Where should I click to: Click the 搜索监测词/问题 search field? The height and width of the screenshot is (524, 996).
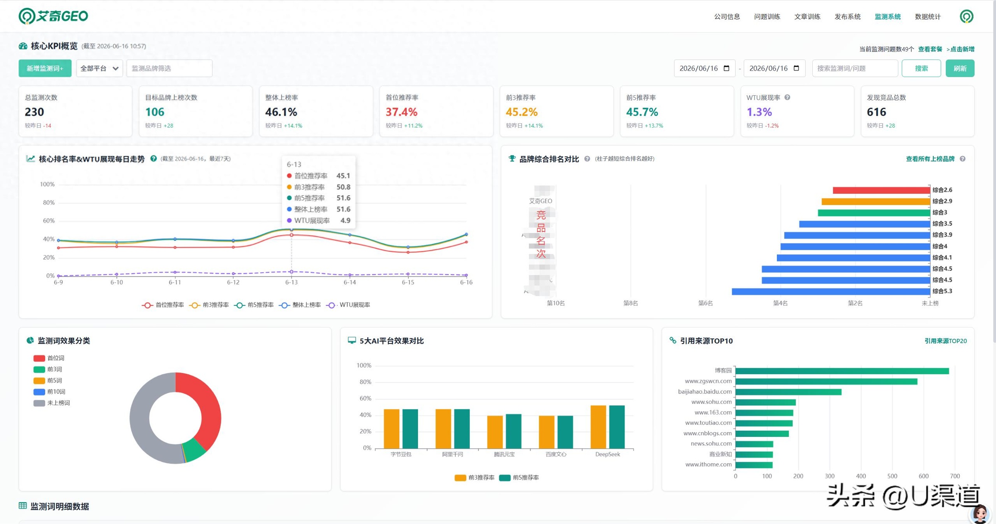tap(855, 68)
